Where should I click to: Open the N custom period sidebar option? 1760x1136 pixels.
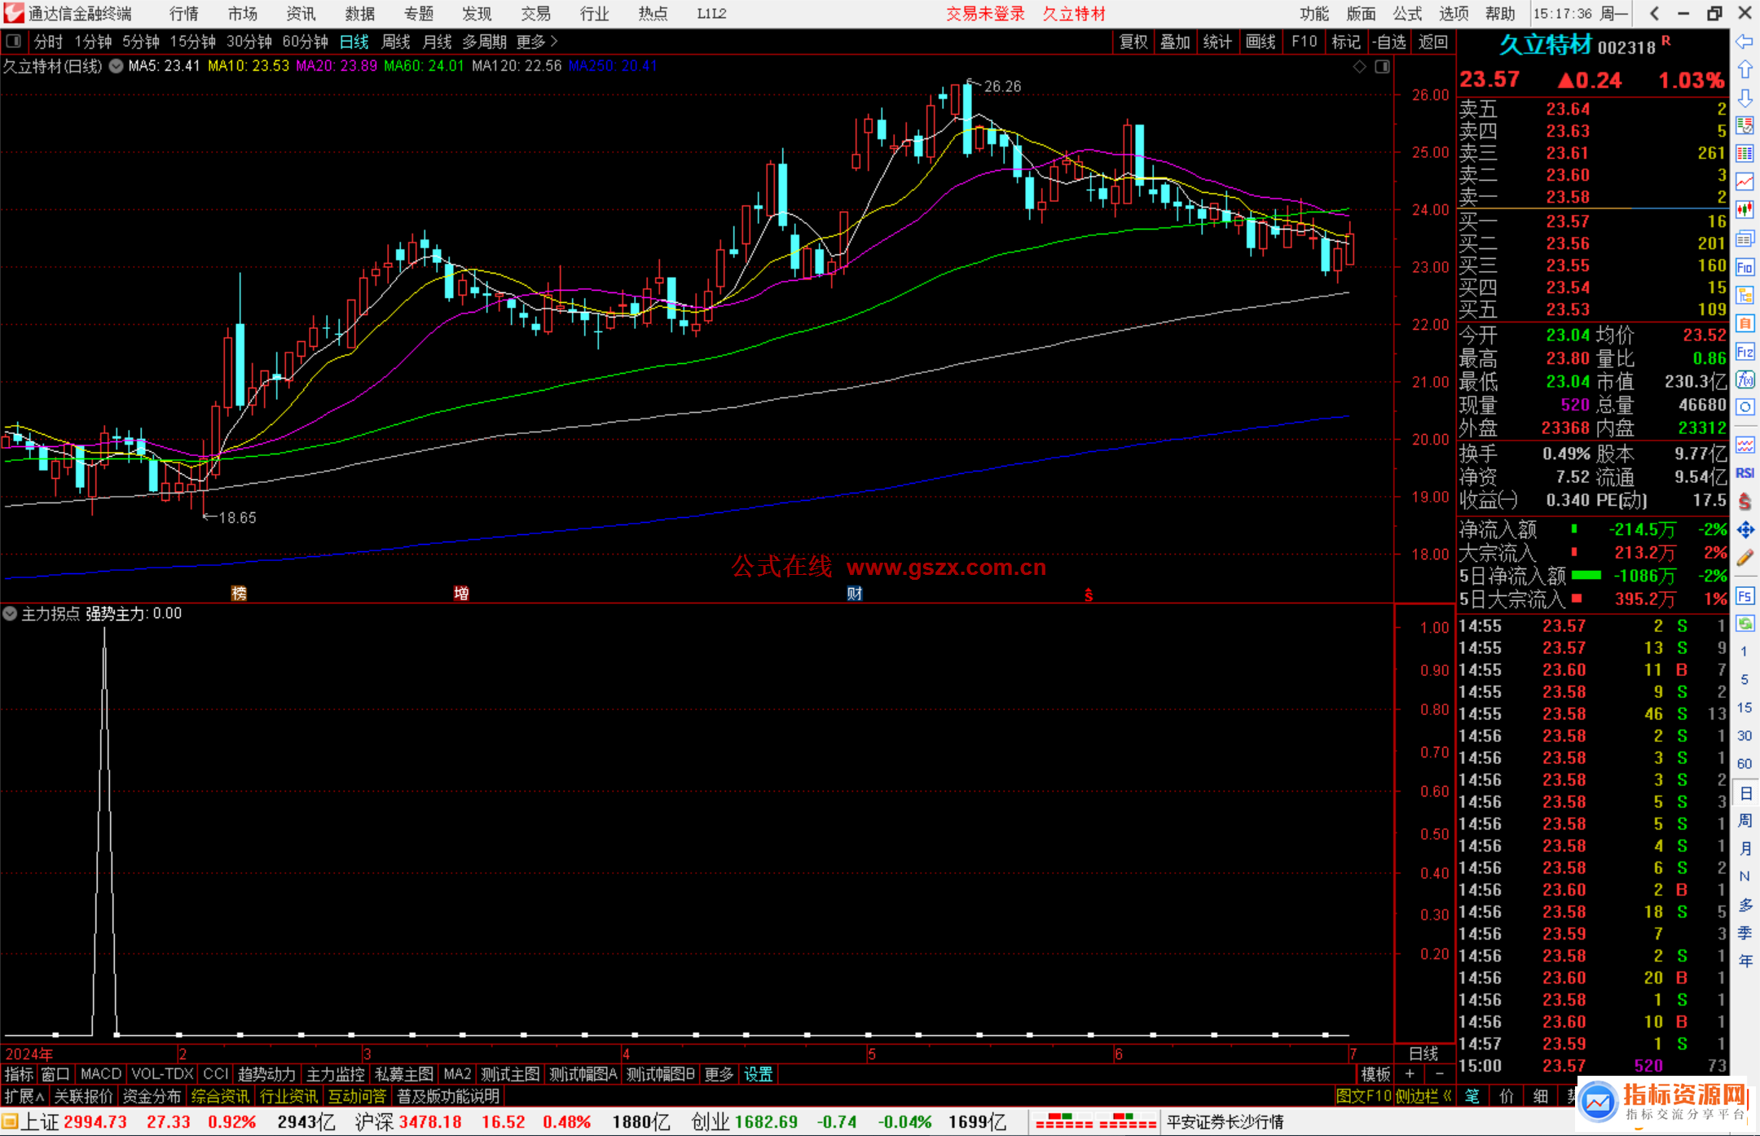click(x=1745, y=876)
